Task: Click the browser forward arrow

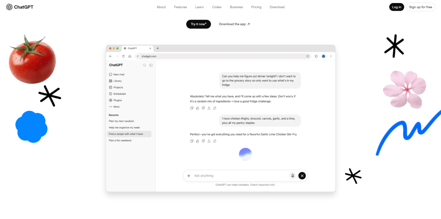Action: coord(117,56)
